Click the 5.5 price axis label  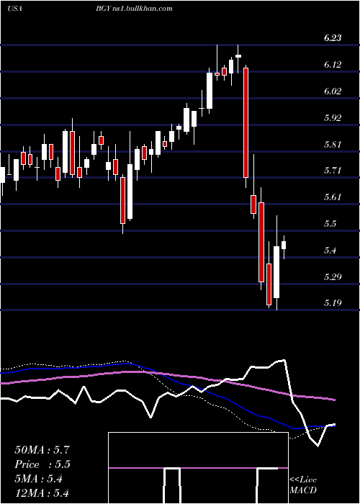[x=330, y=224]
